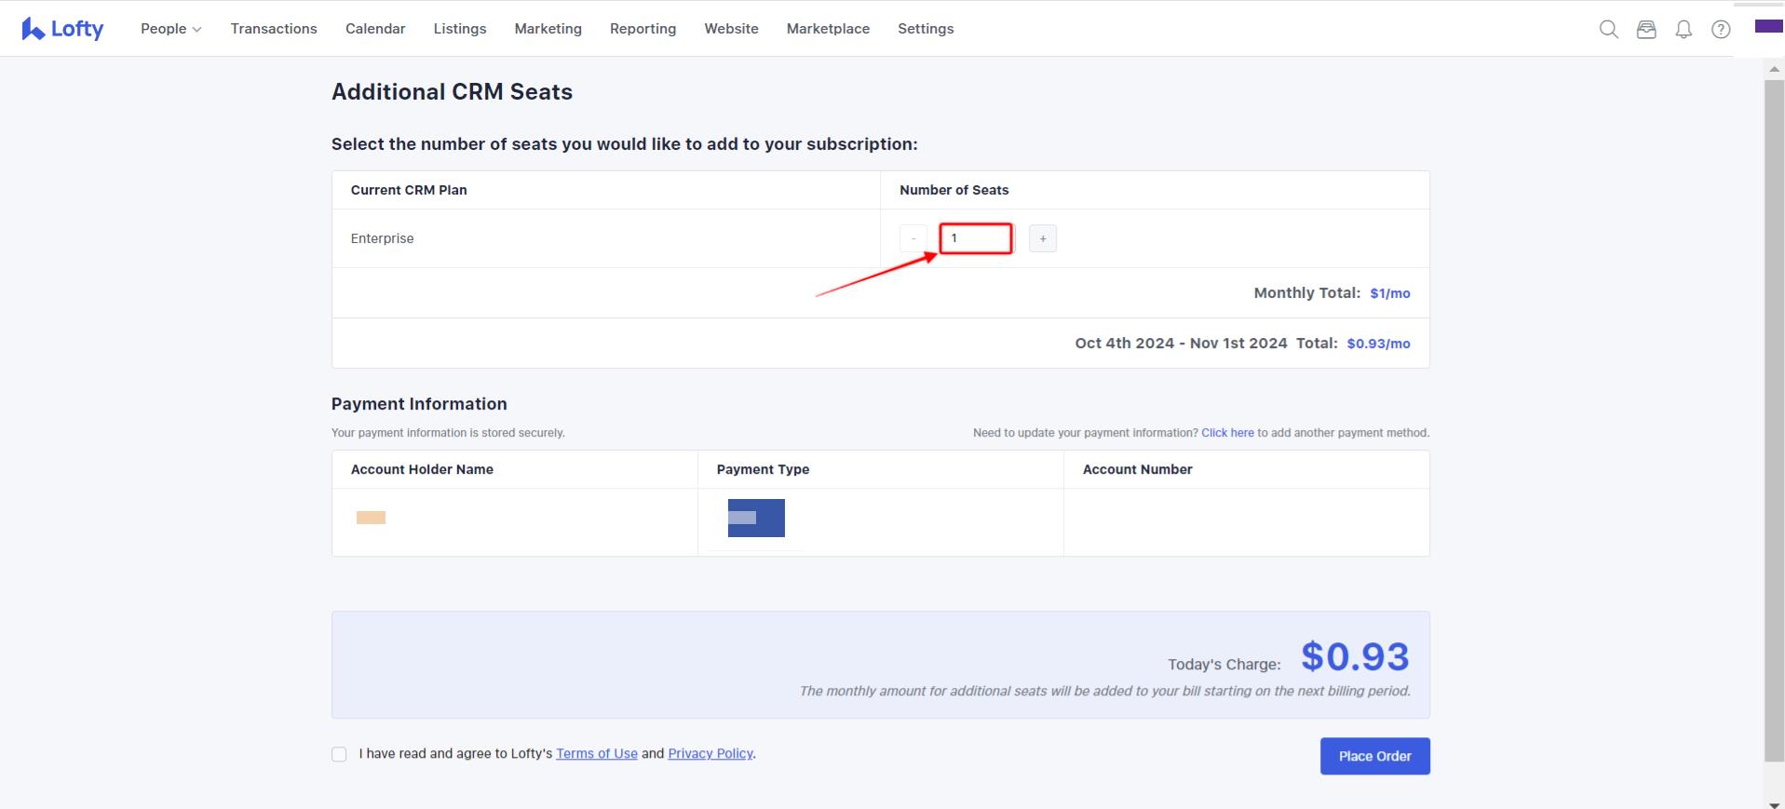
Task: Navigate to Marketplace
Action: (828, 29)
